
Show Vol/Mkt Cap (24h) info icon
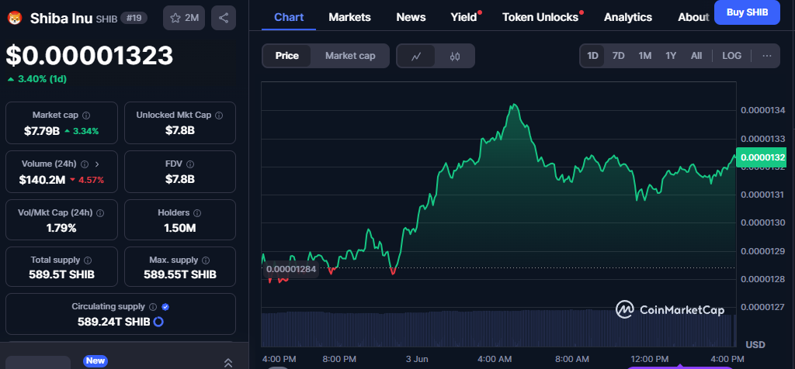pyautogui.click(x=100, y=213)
